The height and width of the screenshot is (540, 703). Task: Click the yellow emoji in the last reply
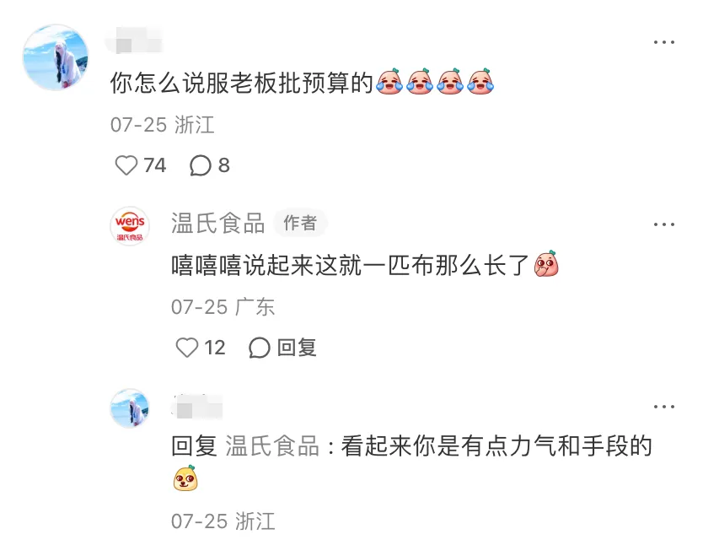coord(185,478)
